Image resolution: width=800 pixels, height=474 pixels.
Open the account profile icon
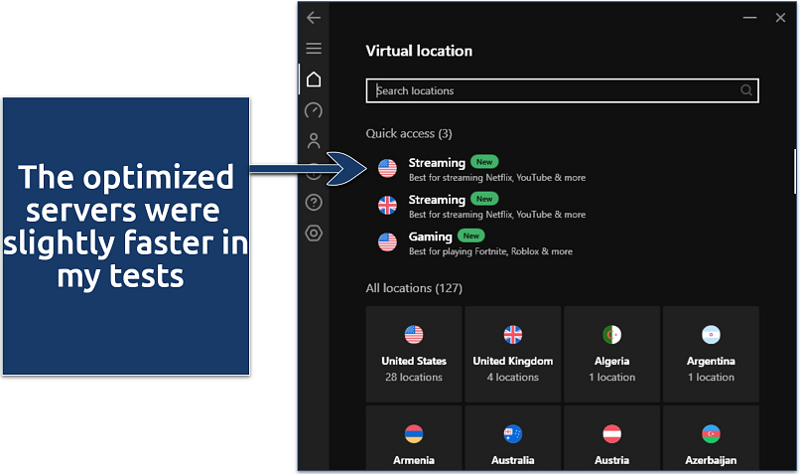[x=314, y=141]
